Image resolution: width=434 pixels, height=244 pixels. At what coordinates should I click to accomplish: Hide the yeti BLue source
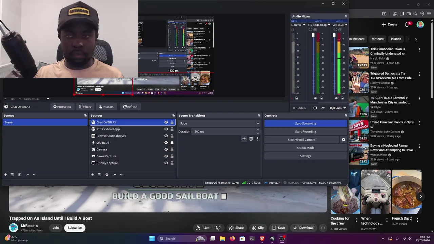click(x=166, y=143)
